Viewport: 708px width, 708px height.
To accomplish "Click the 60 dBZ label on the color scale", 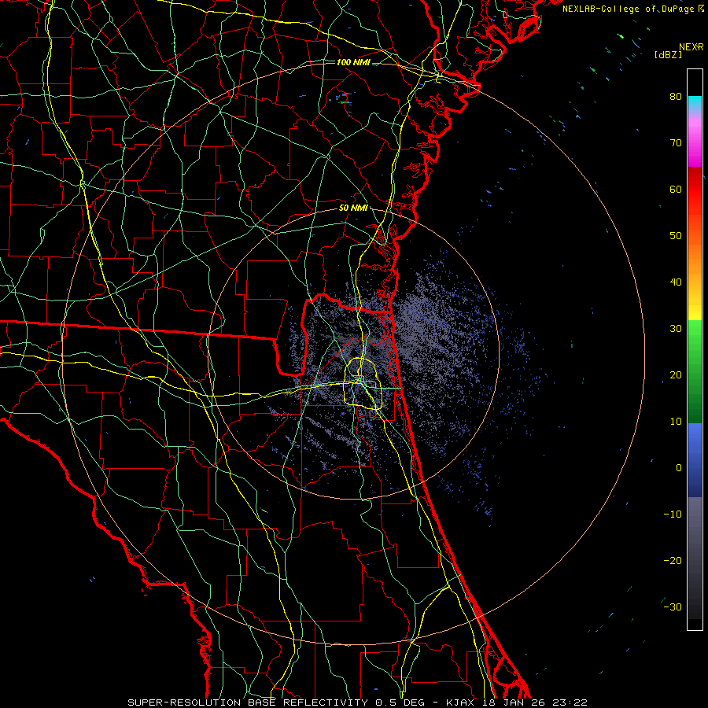I will (676, 189).
